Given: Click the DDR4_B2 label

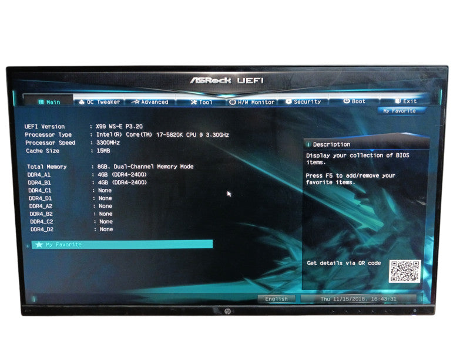Looking at the screenshot, I should pos(41,214).
